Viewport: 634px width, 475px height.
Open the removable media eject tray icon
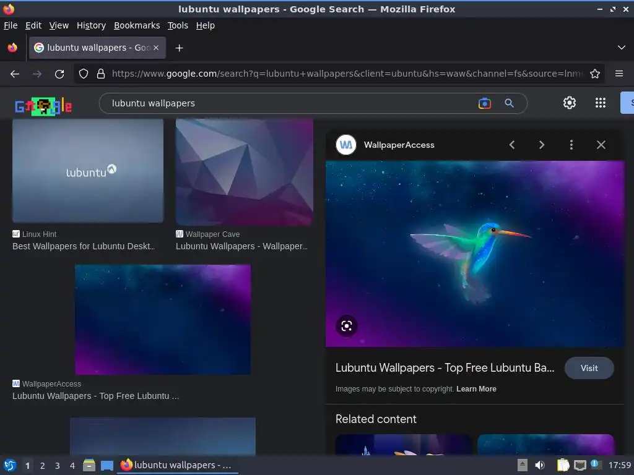click(x=523, y=465)
